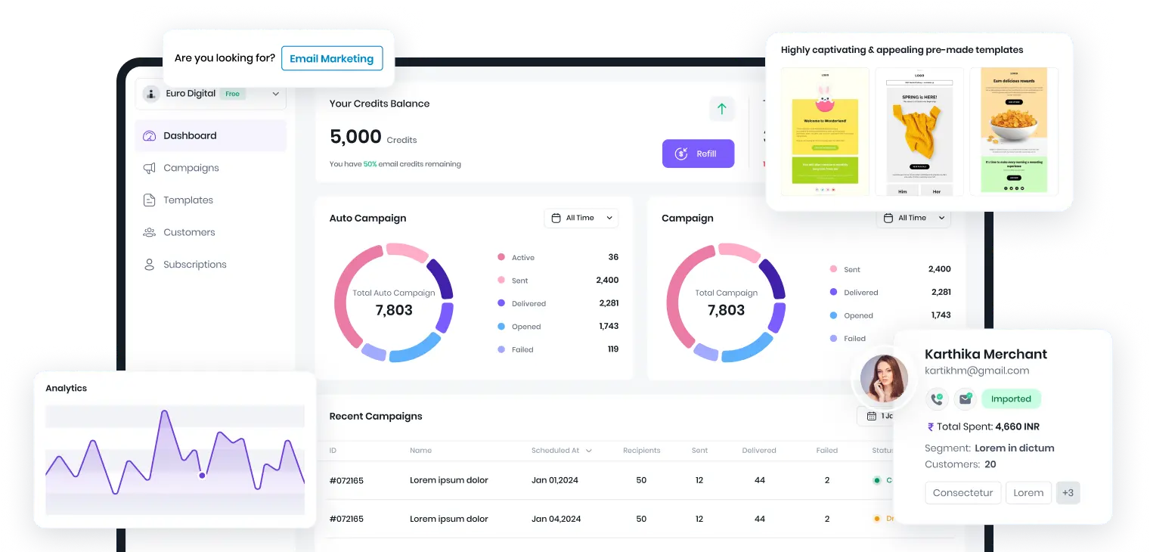Screen dimensions: 1150x552
Task: Click the Free plan badge
Action: pos(232,94)
